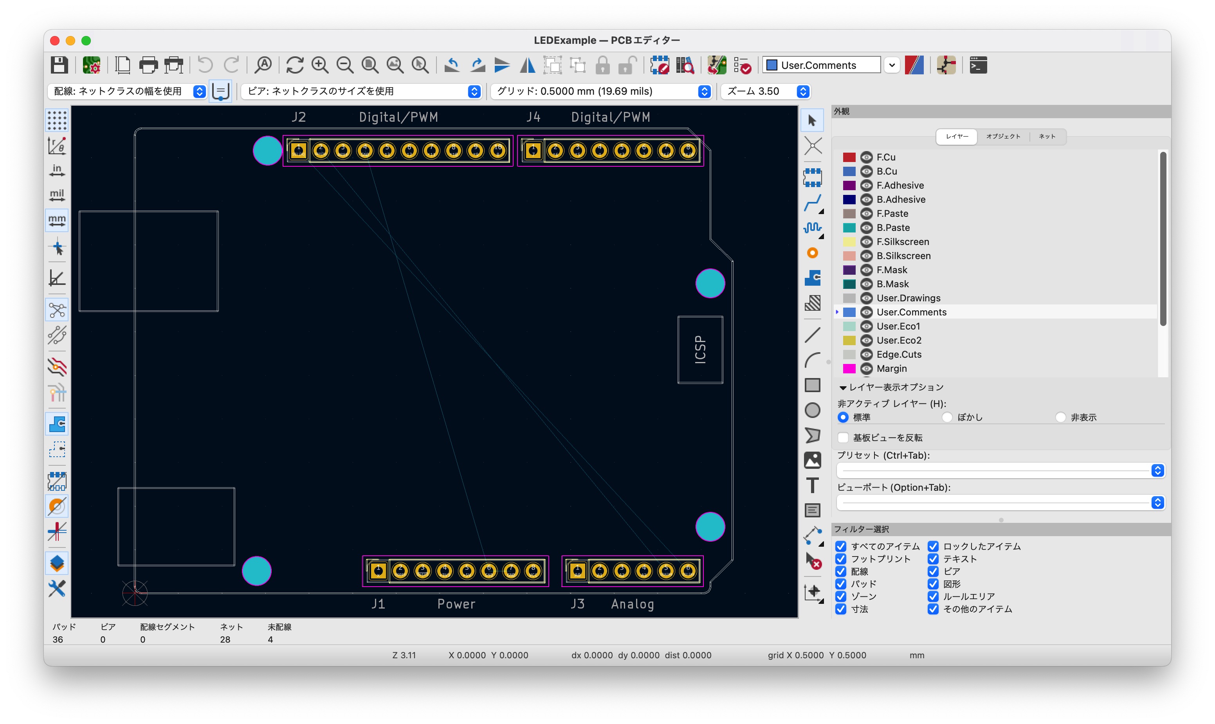Click the Lock items padlock icon
Screen dimensions: 1215x724
coord(603,65)
